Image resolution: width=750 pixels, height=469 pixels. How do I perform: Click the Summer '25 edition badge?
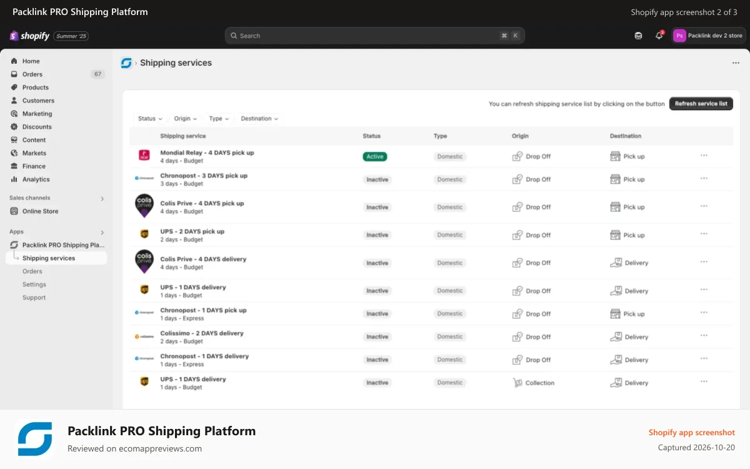[71, 36]
